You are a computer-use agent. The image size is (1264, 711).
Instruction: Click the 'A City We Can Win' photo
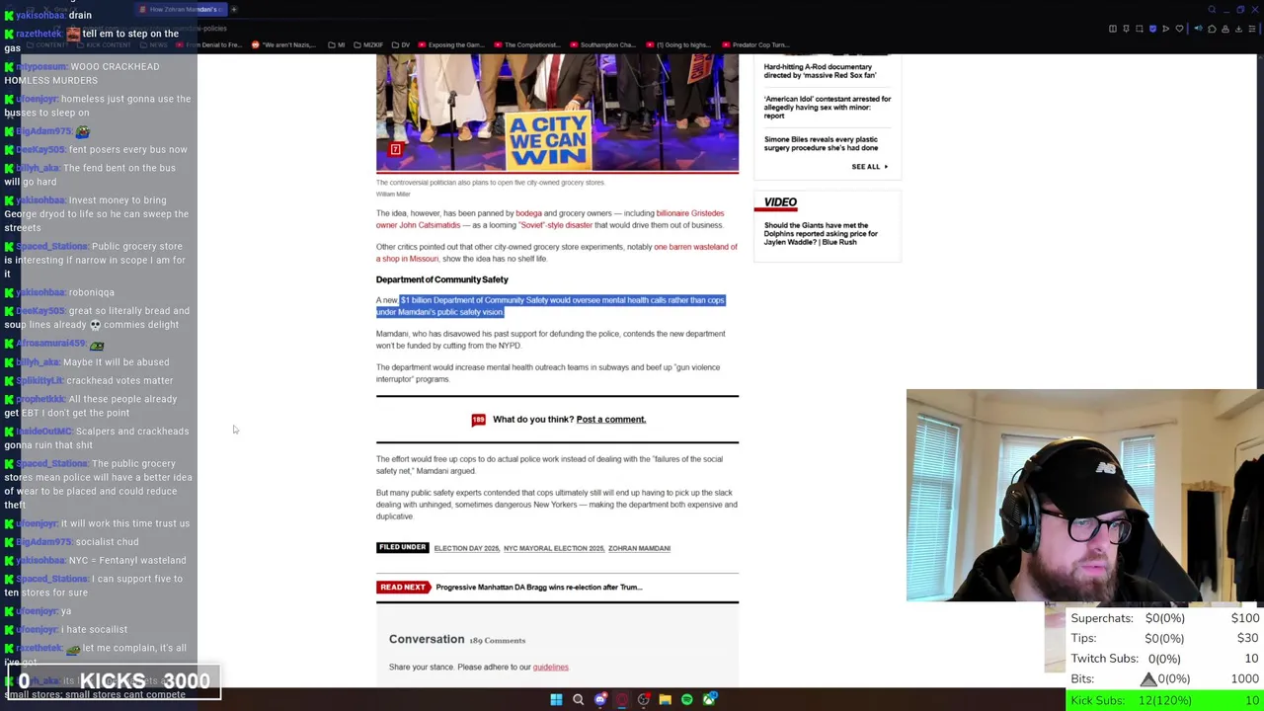[x=557, y=113]
